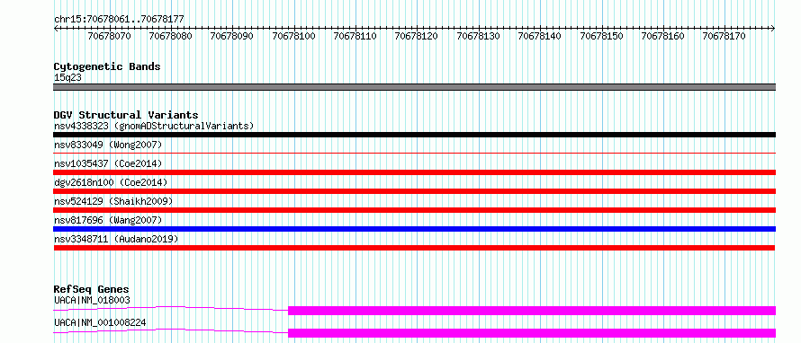The image size is (801, 343).
Task: Click ruler position 70678150
Action: [x=601, y=36]
